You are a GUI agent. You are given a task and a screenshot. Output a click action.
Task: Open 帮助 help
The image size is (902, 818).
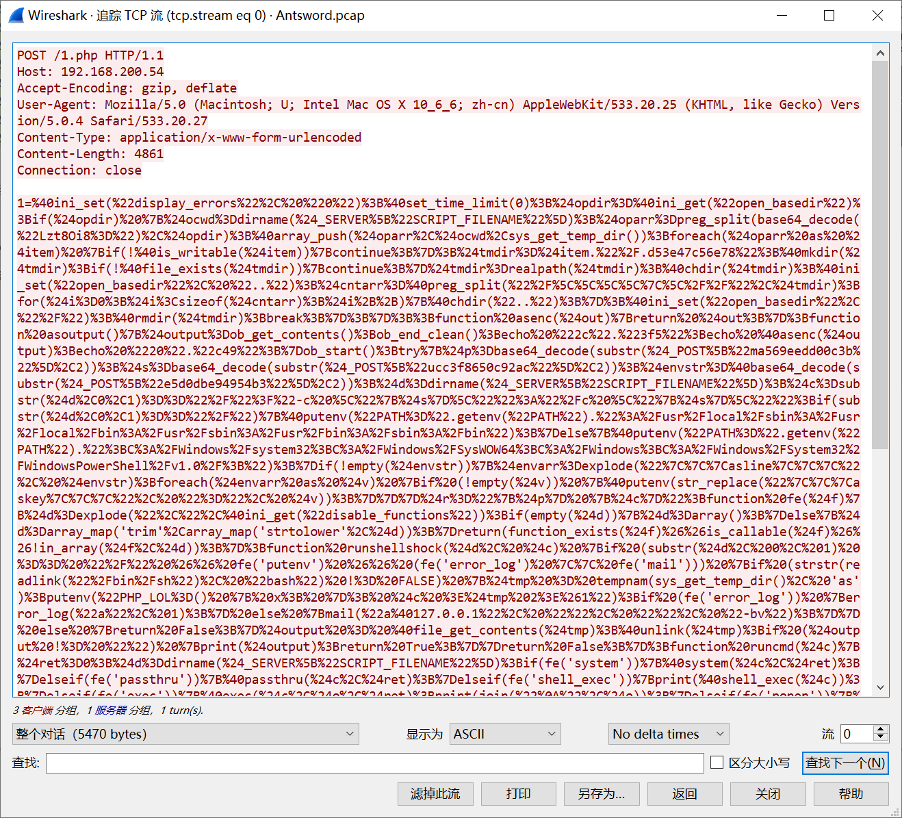tap(851, 794)
